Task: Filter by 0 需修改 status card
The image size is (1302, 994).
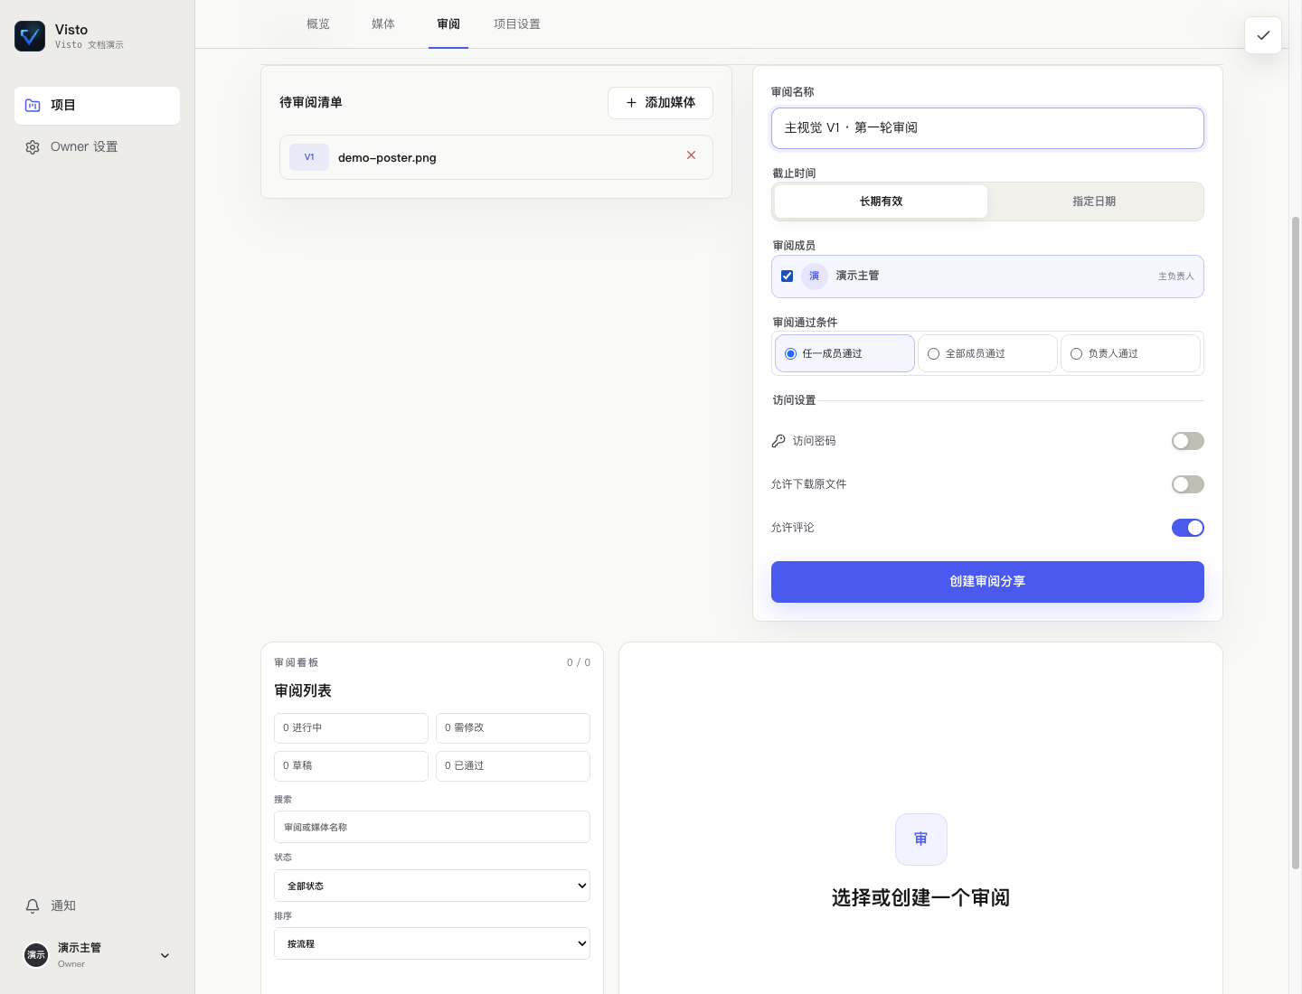Action: (x=513, y=728)
